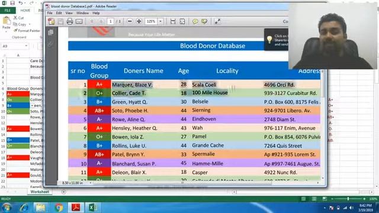Open the Edit menu in Adobe Reader
This screenshot has width=379, height=213.
(x=59, y=13)
